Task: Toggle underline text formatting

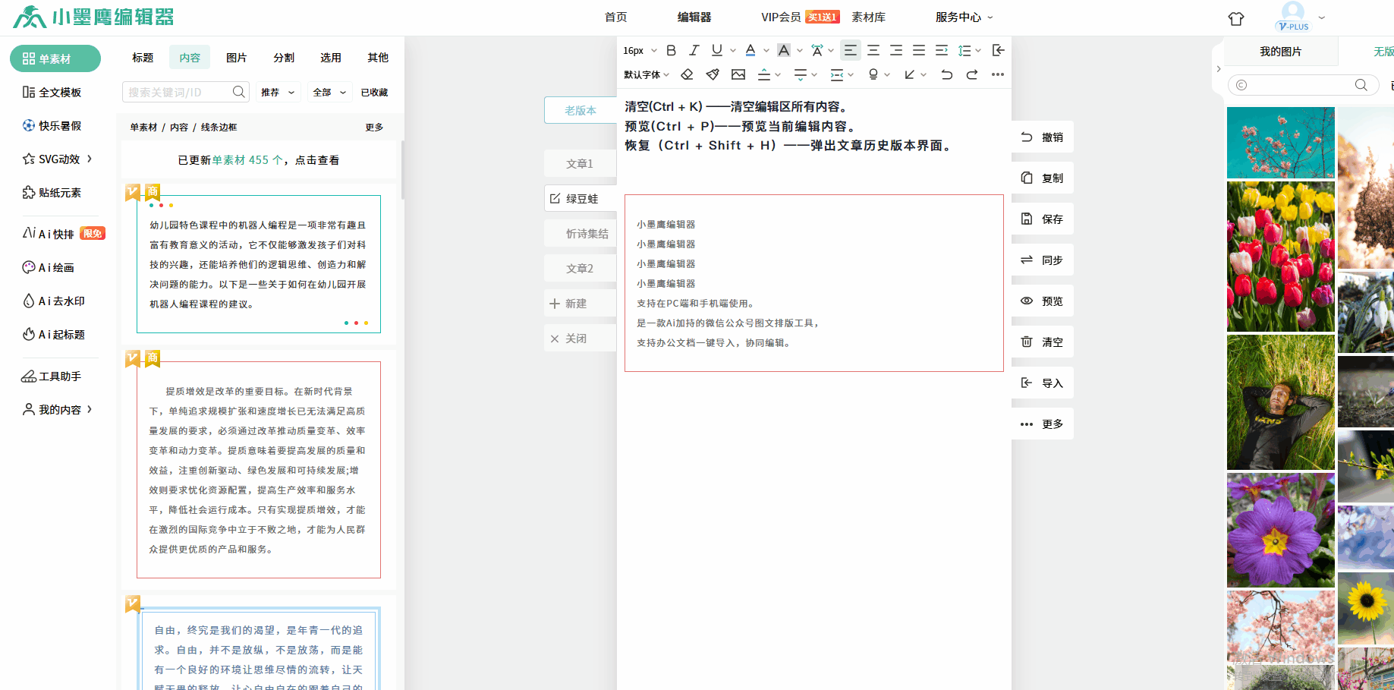Action: pos(716,50)
